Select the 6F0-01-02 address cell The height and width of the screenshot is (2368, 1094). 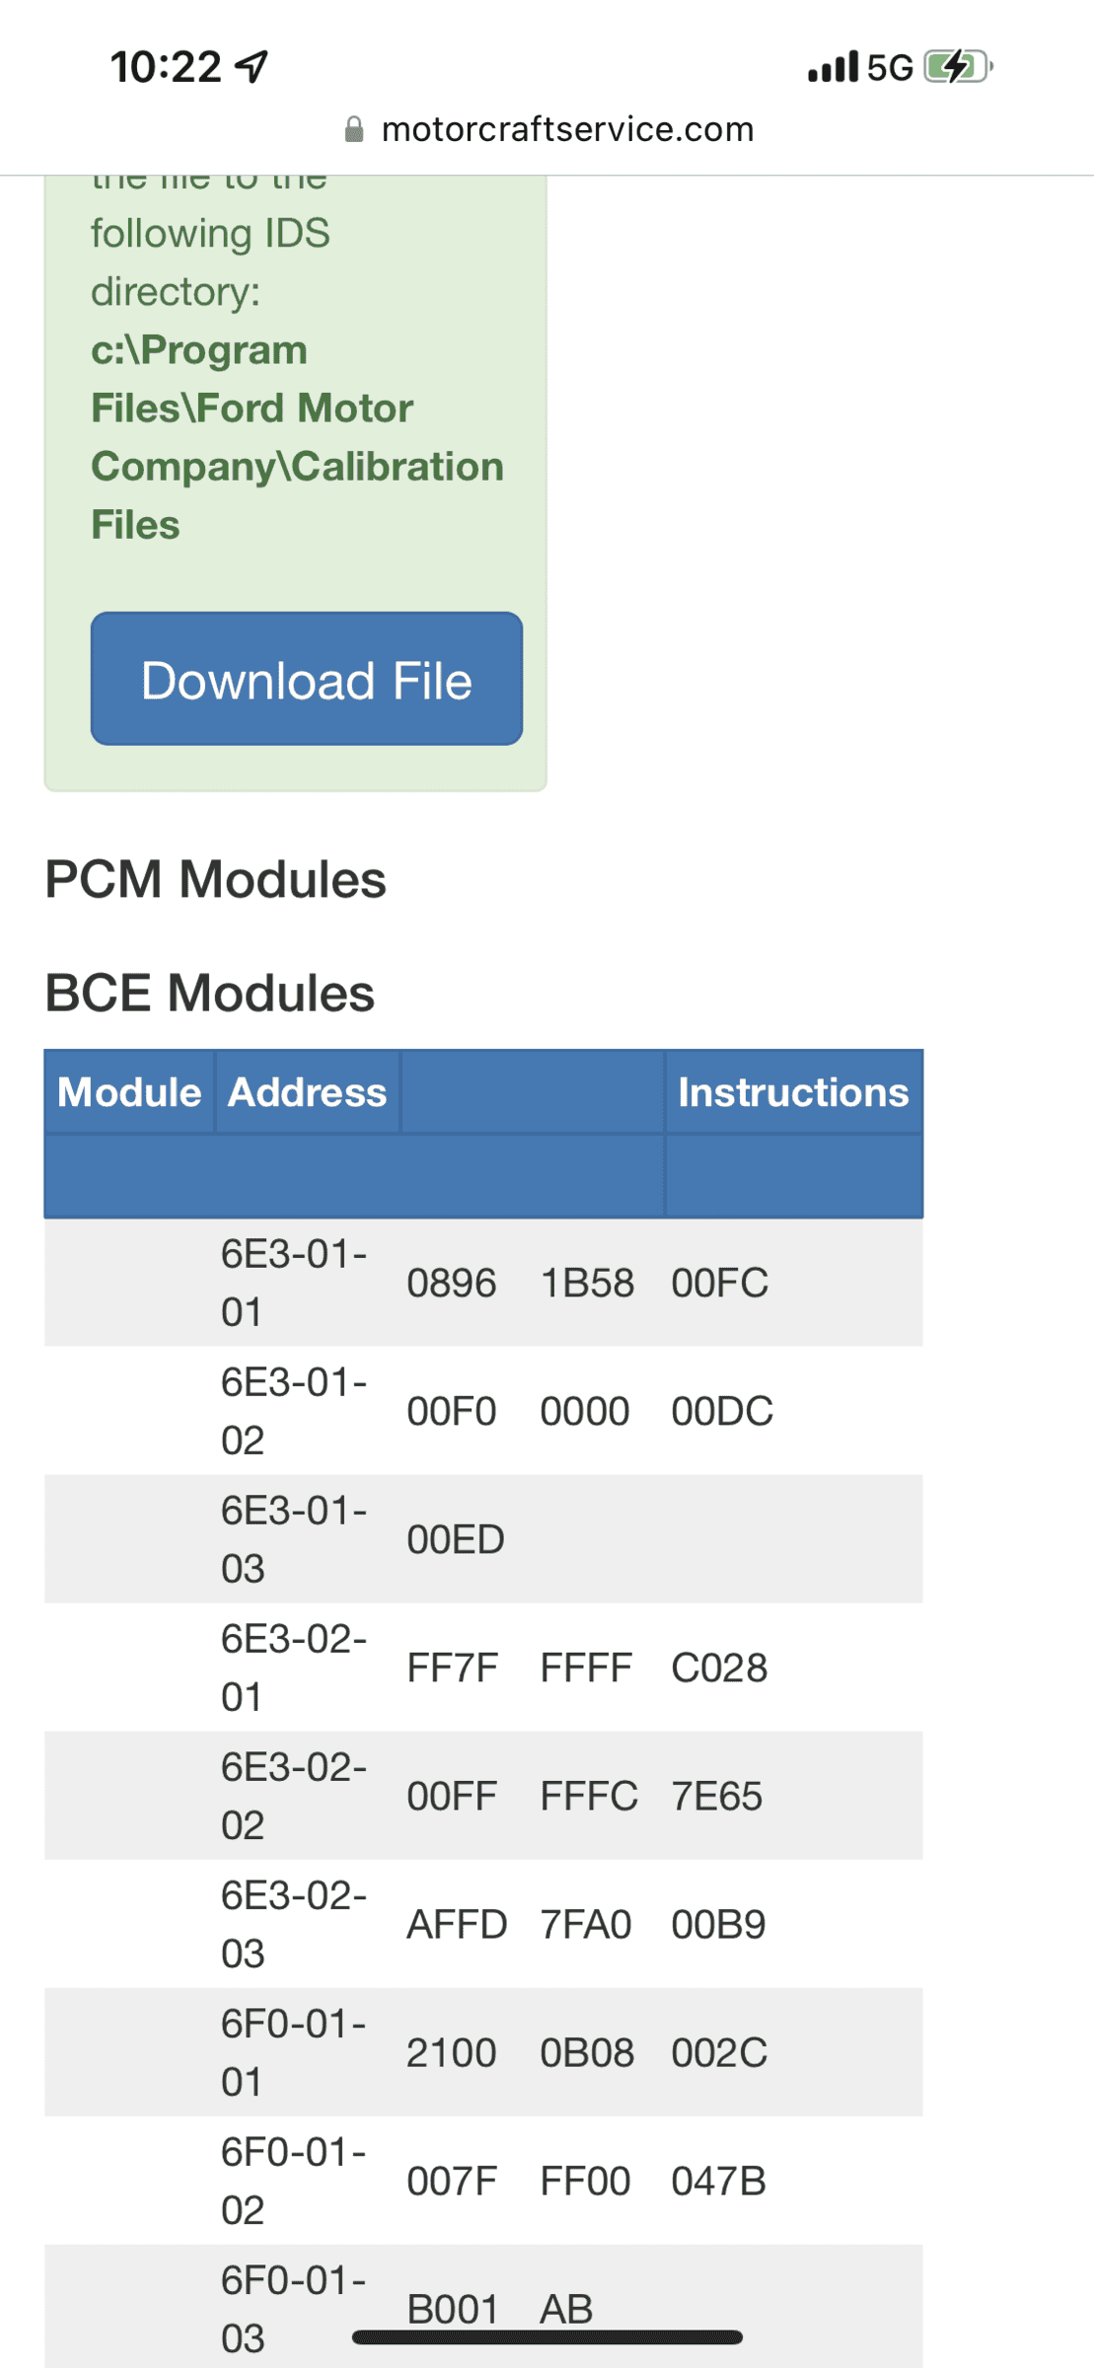pyautogui.click(x=293, y=2181)
